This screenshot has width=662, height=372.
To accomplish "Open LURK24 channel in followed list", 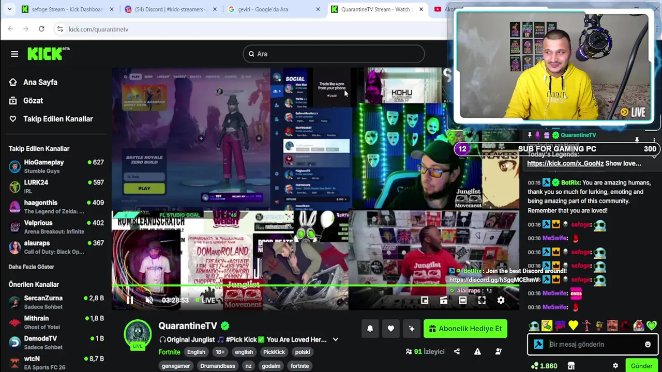I will point(56,187).
